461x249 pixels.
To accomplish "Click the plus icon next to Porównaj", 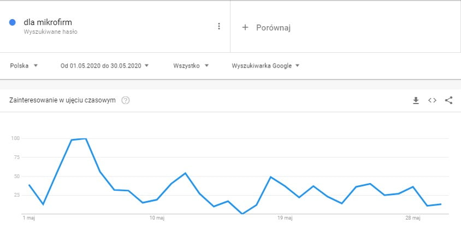I will [245, 27].
